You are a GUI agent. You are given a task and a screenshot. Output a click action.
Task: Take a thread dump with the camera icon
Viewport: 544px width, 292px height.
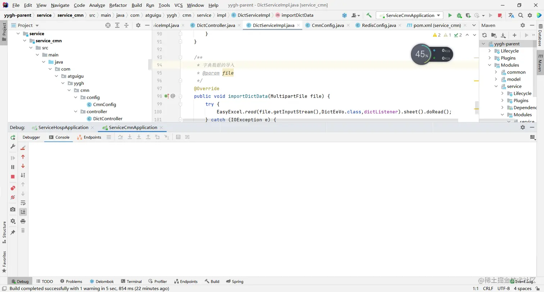[13, 209]
